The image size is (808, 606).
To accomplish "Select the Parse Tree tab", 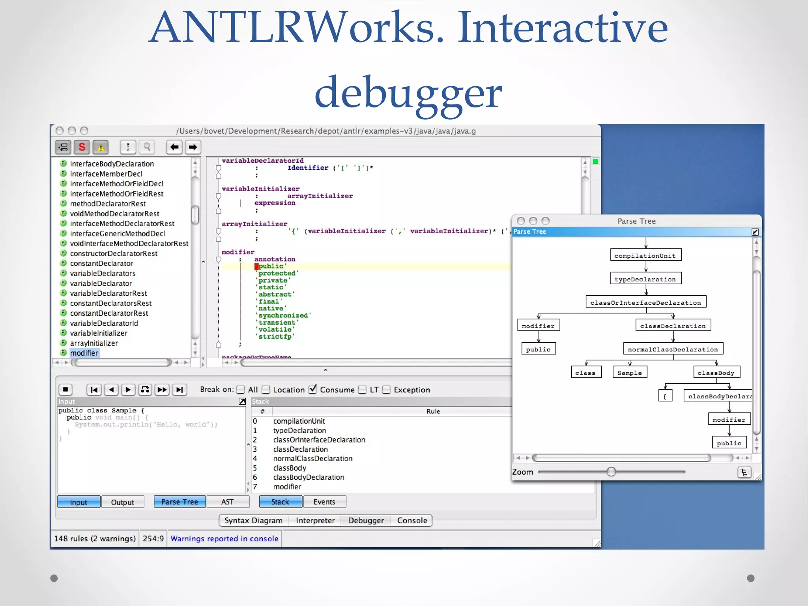I will 180,502.
